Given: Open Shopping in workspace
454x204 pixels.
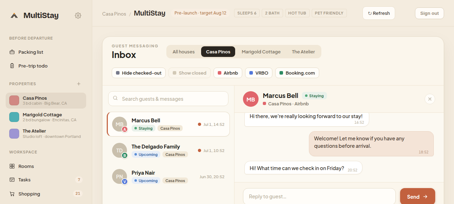Looking at the screenshot, I should click(46, 194).
